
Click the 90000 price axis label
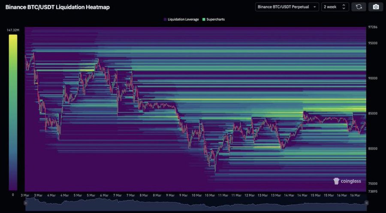pyautogui.click(x=372, y=78)
